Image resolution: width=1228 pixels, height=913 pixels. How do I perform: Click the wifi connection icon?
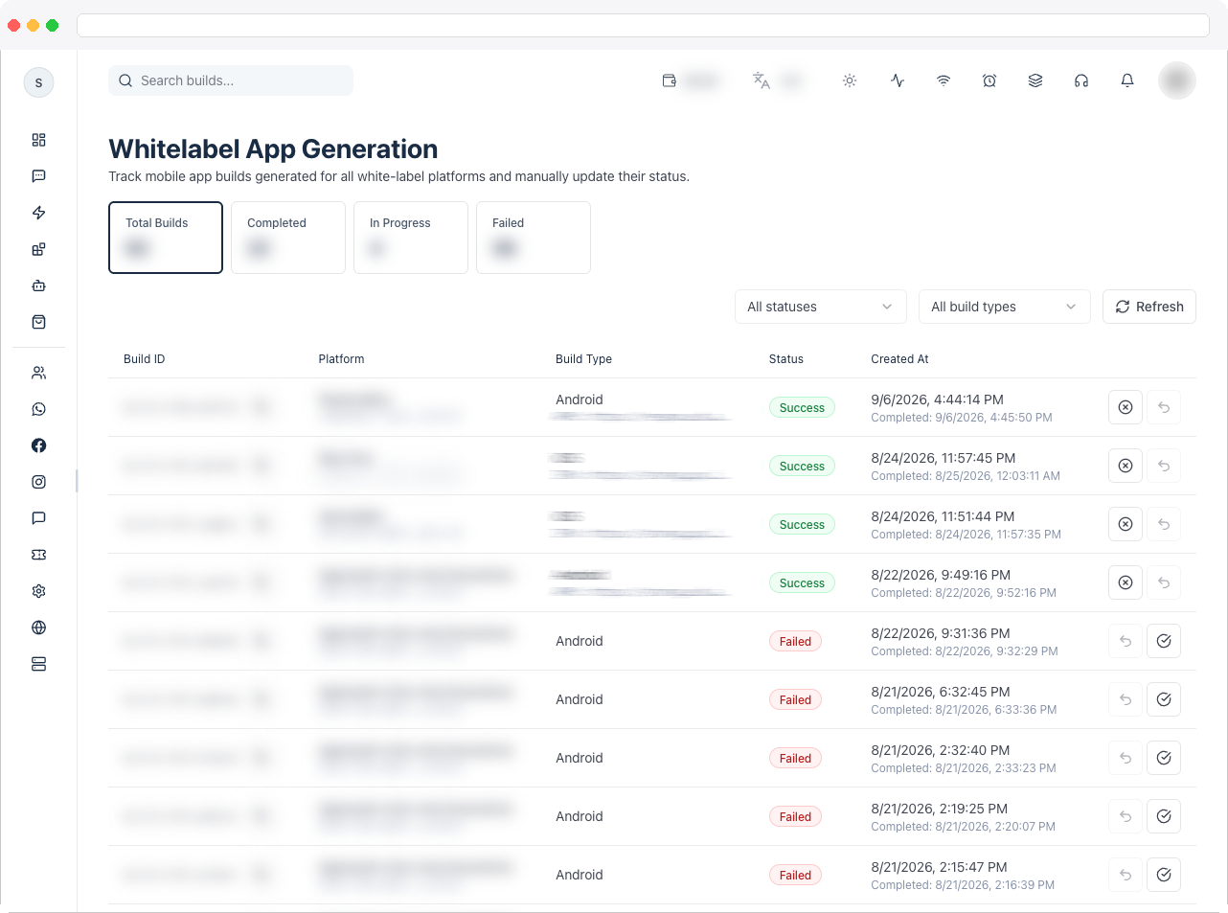(944, 80)
